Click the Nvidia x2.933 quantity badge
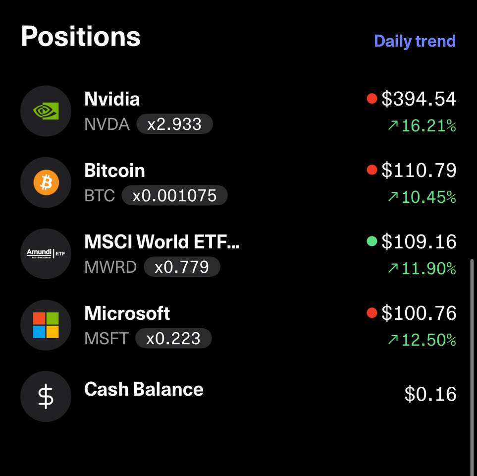477x476 pixels. 174,124
